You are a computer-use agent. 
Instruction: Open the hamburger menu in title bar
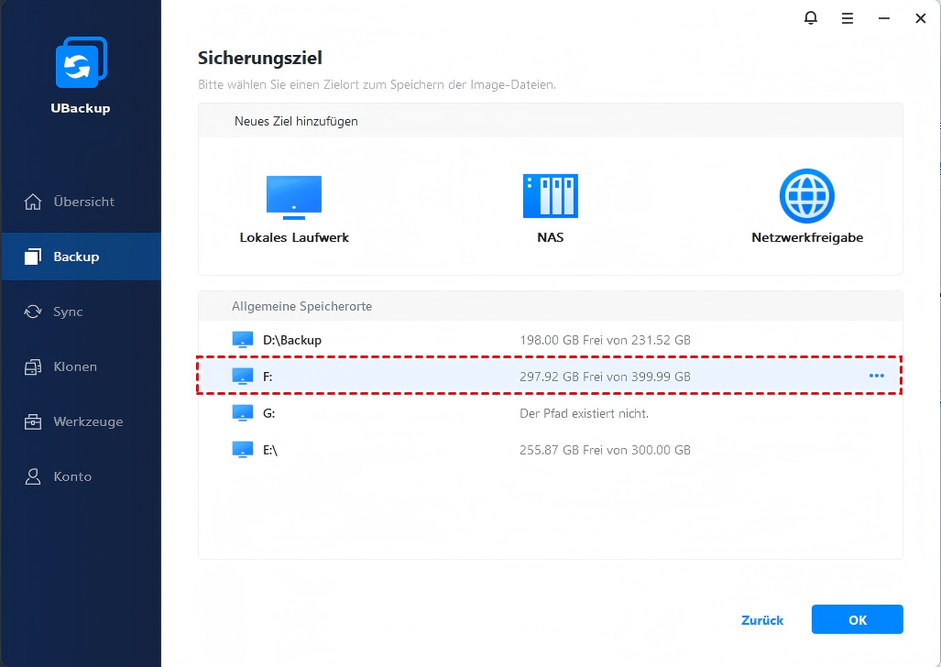tap(848, 17)
